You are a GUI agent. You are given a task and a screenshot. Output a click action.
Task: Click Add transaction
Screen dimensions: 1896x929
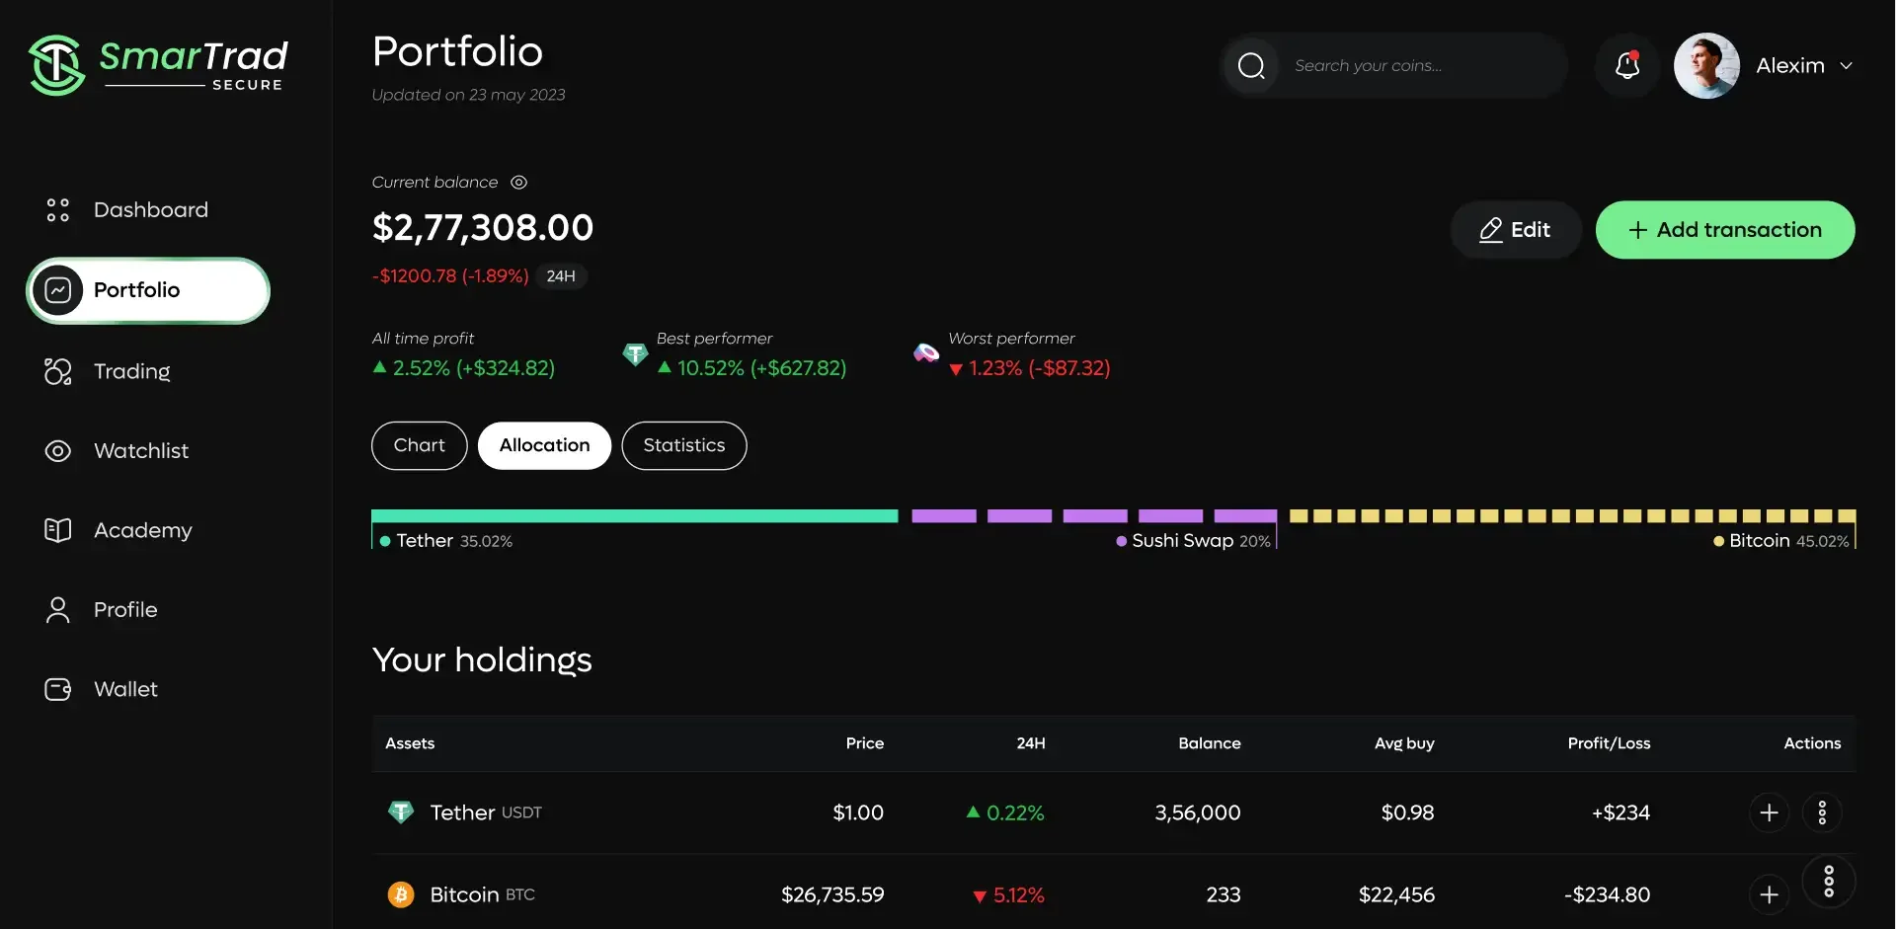point(1725,230)
